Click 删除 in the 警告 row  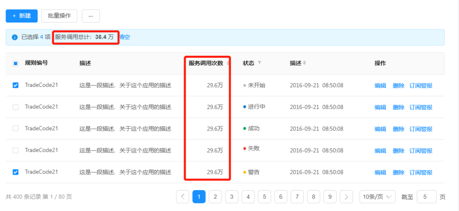[x=398, y=172]
